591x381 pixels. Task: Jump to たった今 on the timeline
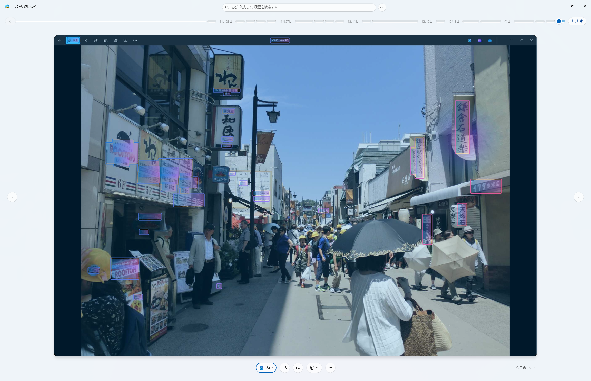point(577,21)
